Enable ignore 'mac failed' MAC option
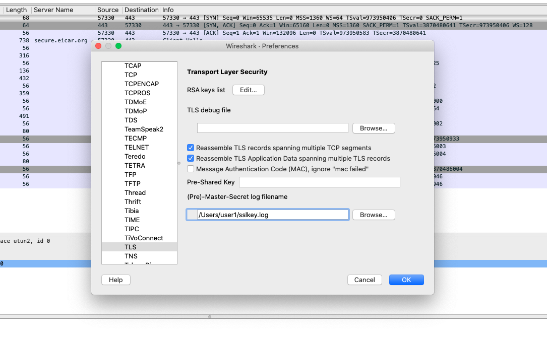 coord(191,169)
